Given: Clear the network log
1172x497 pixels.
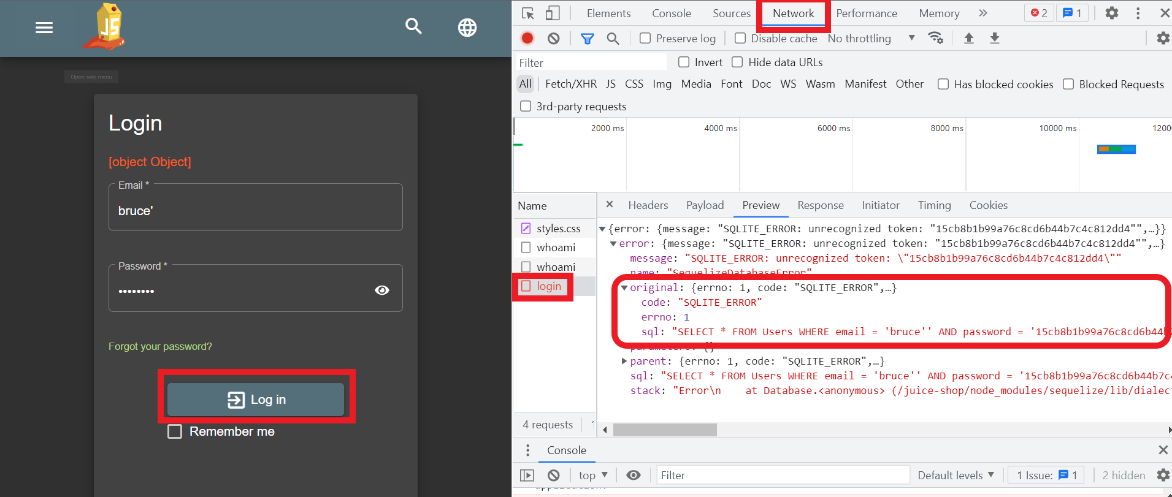Looking at the screenshot, I should (x=553, y=38).
